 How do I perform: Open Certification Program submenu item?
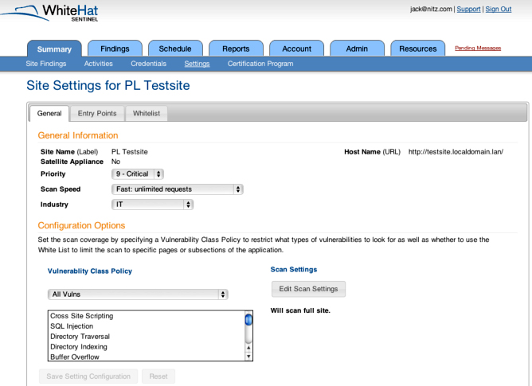[260, 64]
